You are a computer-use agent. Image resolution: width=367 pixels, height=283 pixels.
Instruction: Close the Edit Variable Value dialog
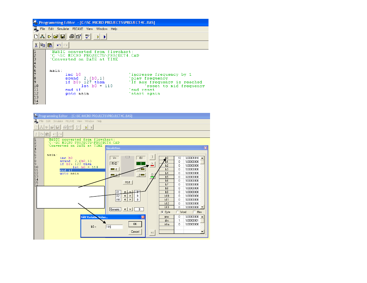point(143,217)
